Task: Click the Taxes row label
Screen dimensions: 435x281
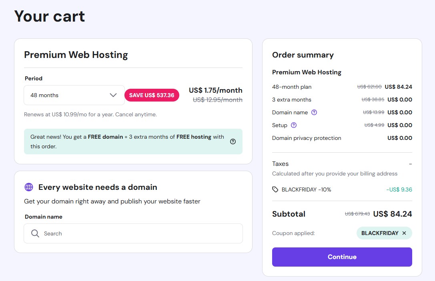Action: 280,163
